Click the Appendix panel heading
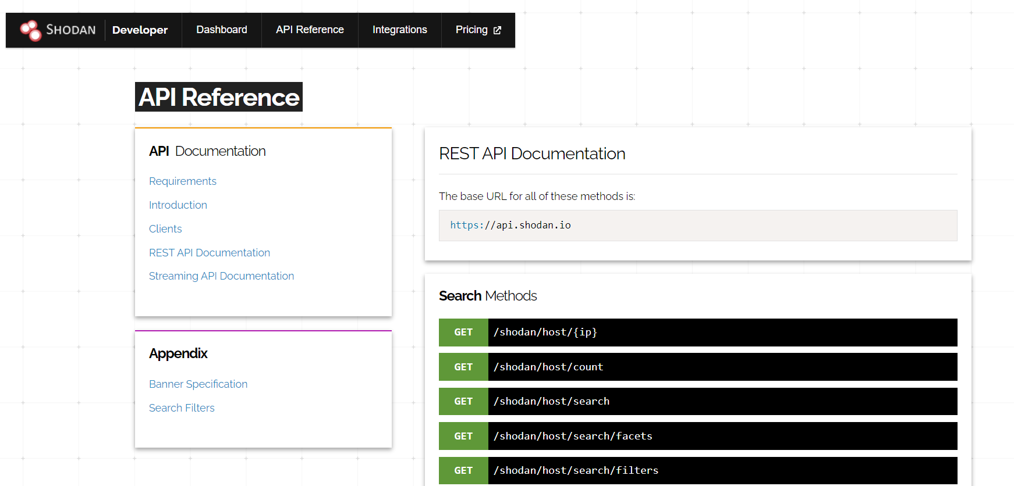The width and height of the screenshot is (1014, 486). click(x=178, y=353)
